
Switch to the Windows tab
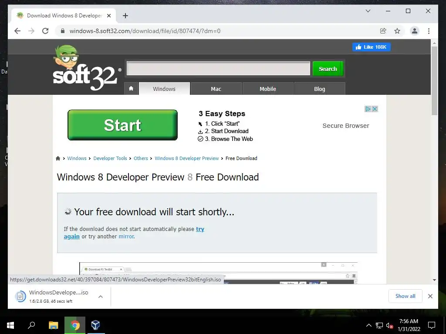click(164, 89)
